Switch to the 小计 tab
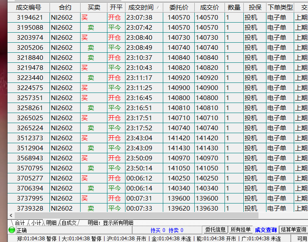Image resolution: width=308 pixels, height=242 pixels. (x=37, y=223)
